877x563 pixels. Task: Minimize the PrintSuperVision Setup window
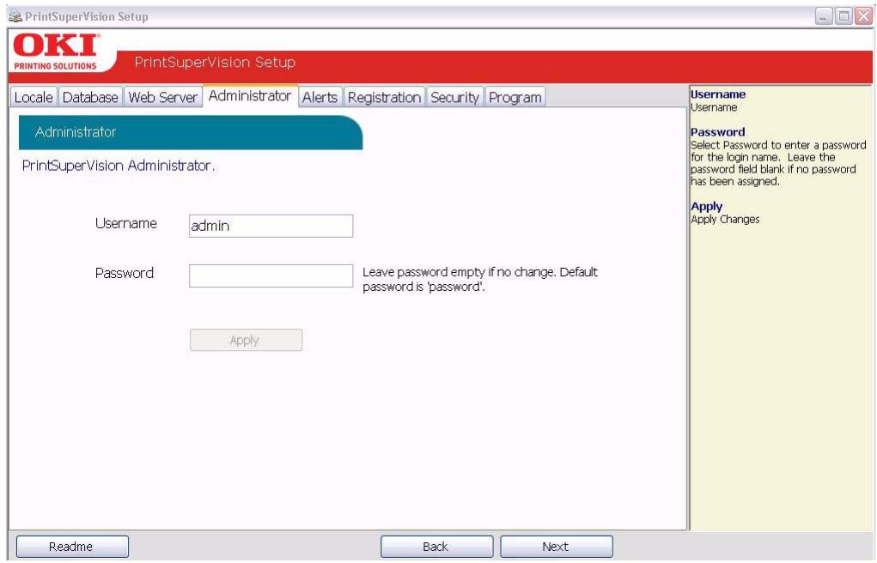[824, 16]
